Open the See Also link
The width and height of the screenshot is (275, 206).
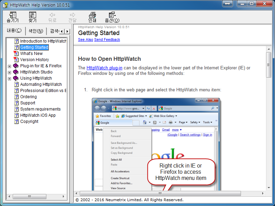[86, 39]
